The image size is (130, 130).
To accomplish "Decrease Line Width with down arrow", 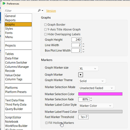I will 83,46.
